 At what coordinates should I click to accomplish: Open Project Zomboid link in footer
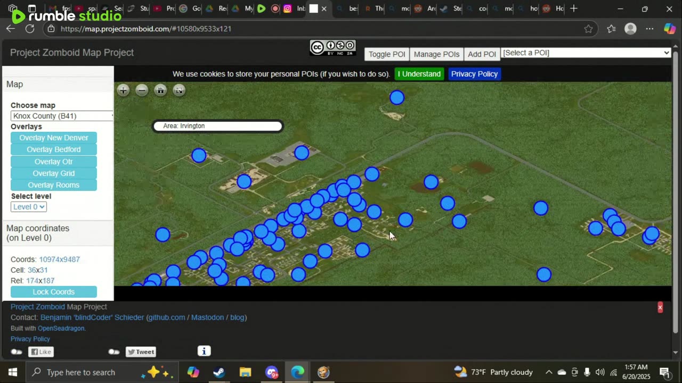click(37, 307)
